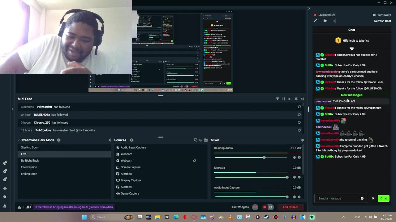The image size is (396, 222).
Task: Mute Mic/Aux in the Mixer
Action: tap(294, 177)
